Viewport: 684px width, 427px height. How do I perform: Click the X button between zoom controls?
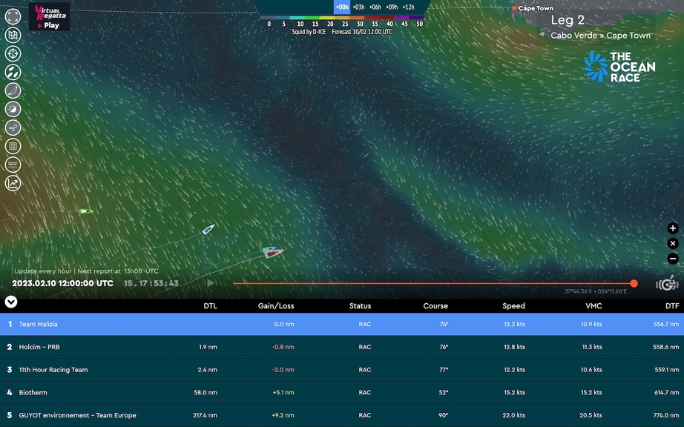tap(673, 243)
